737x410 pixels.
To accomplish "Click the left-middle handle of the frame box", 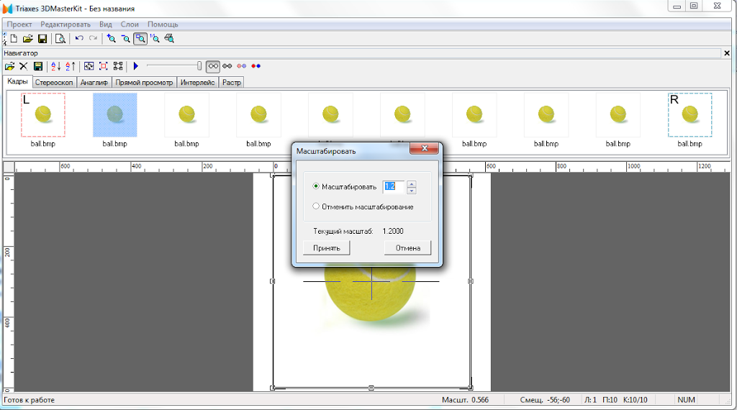I will pos(272,281).
